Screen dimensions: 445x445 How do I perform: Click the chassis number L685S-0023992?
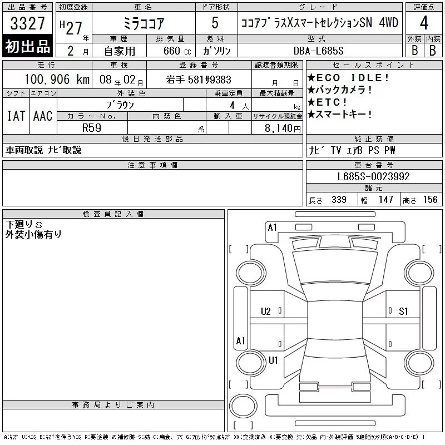[373, 176]
